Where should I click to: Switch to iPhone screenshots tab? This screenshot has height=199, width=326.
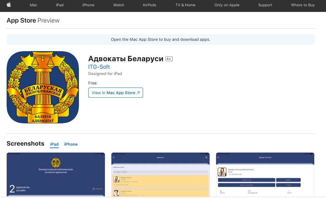pos(71,144)
